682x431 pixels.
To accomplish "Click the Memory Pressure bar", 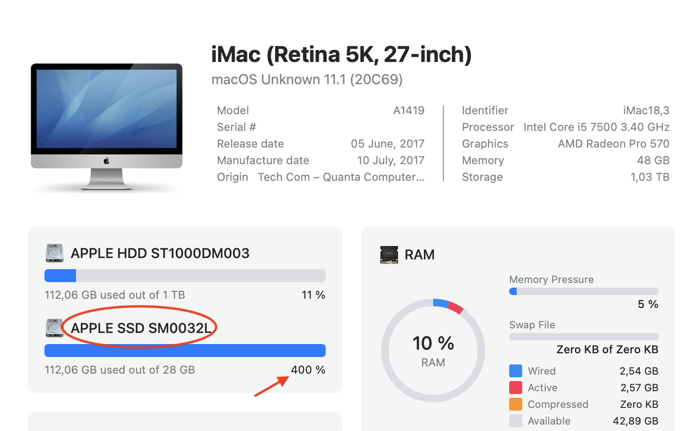I will (x=584, y=291).
